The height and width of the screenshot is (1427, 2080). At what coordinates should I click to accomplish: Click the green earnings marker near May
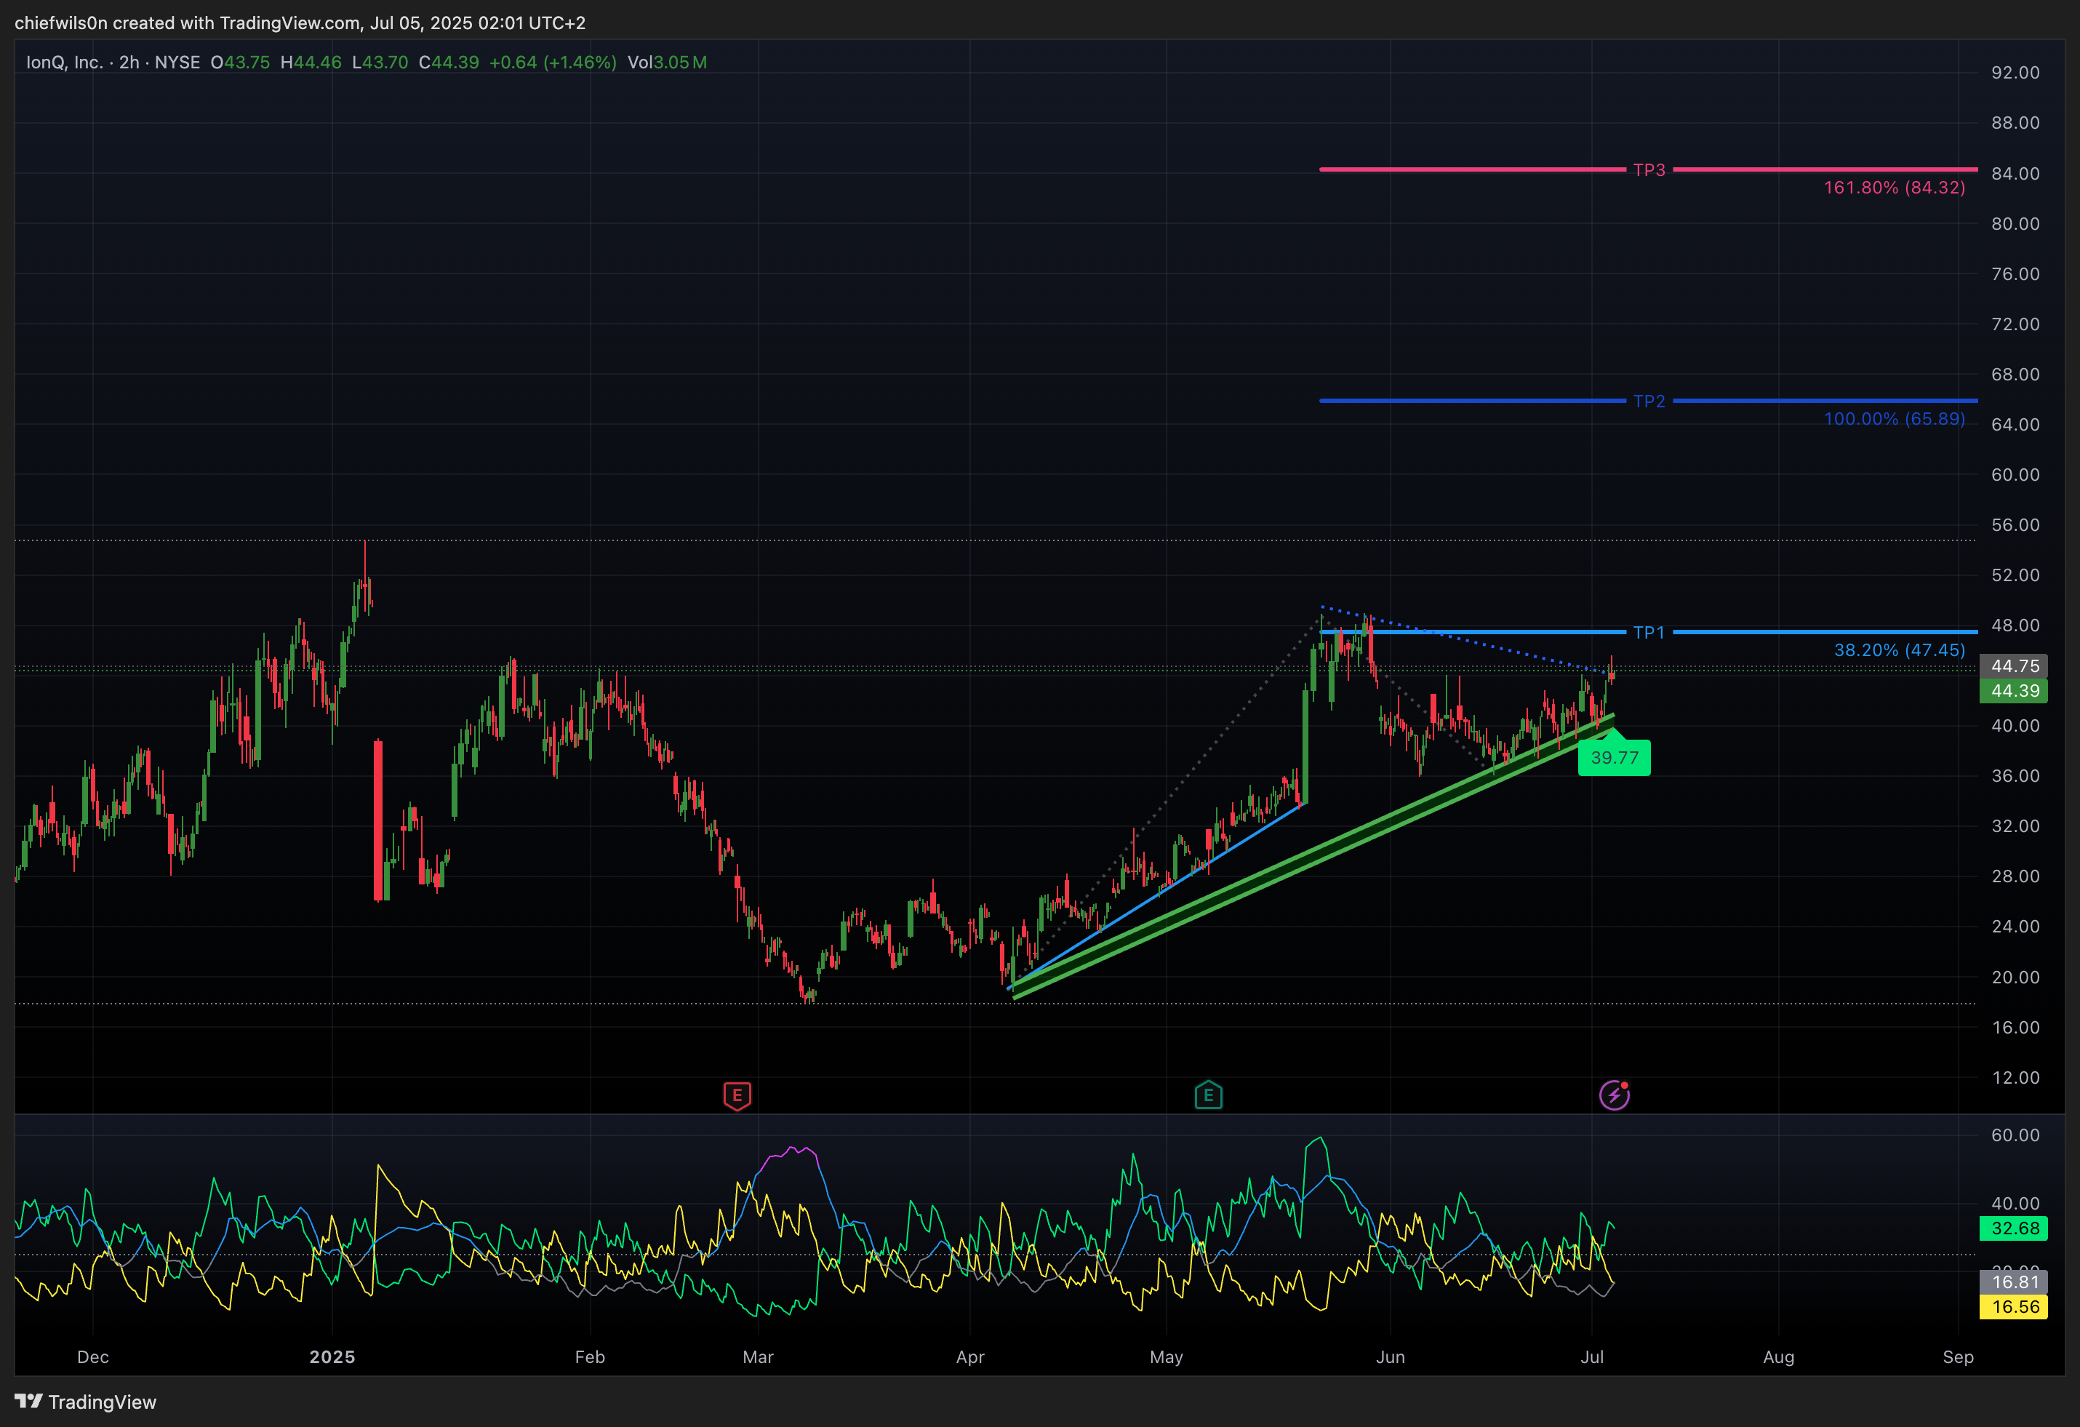pos(1208,1095)
